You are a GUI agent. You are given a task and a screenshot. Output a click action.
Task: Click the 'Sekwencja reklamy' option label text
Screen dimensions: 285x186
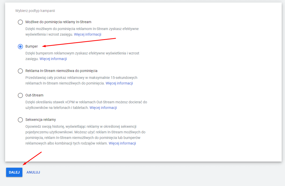(x=40, y=120)
